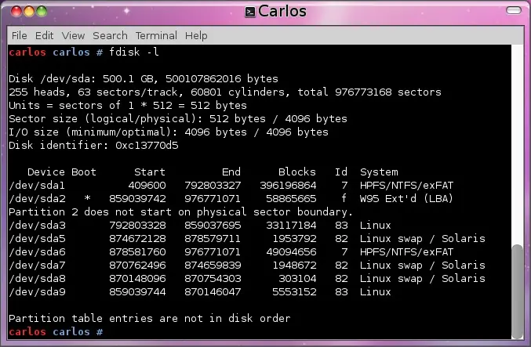Click the 'Sector size (logical/physical)' line

[178, 119]
